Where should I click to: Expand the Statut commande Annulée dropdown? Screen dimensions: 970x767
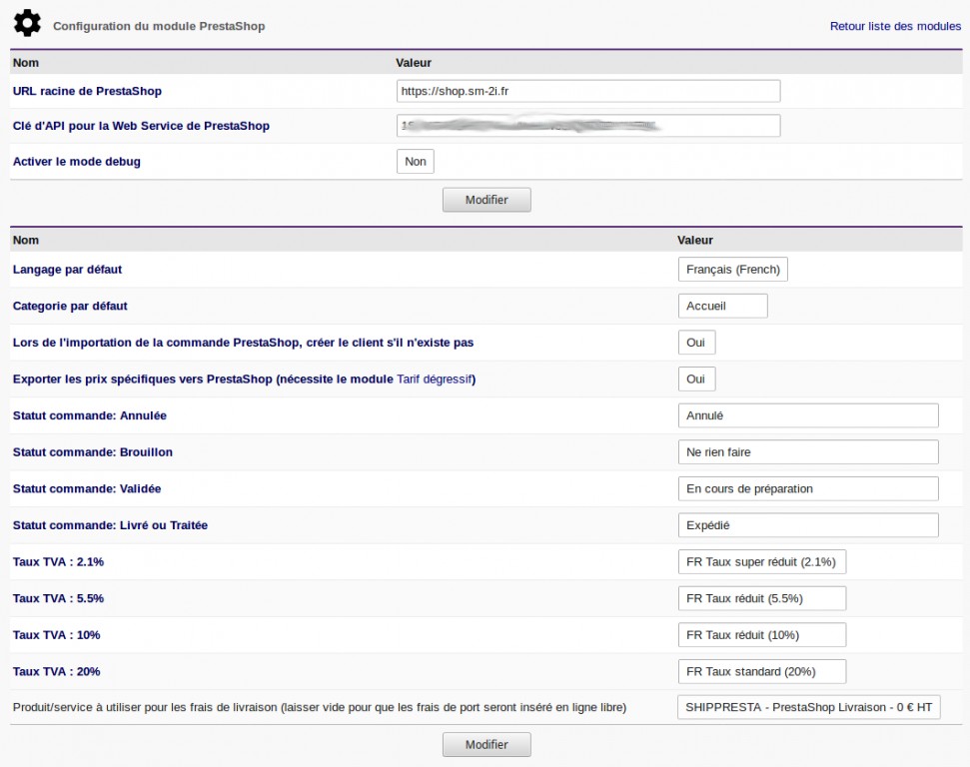tap(807, 415)
